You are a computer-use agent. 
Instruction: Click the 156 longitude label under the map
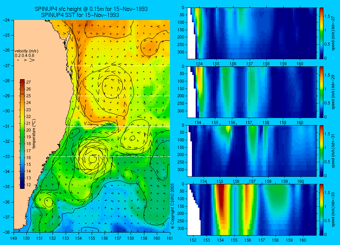[105, 238]
